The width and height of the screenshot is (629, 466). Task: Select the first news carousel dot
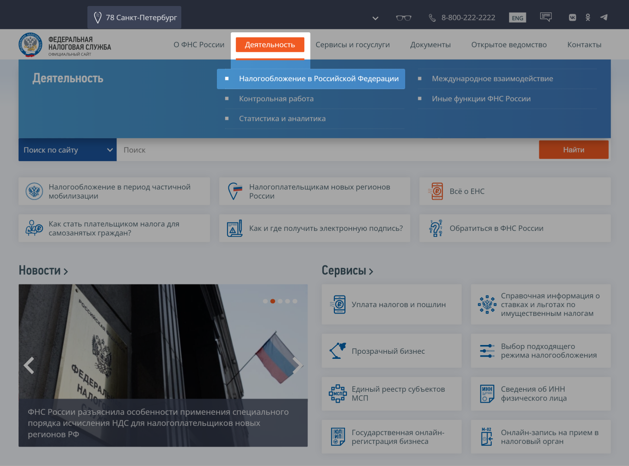coord(265,301)
